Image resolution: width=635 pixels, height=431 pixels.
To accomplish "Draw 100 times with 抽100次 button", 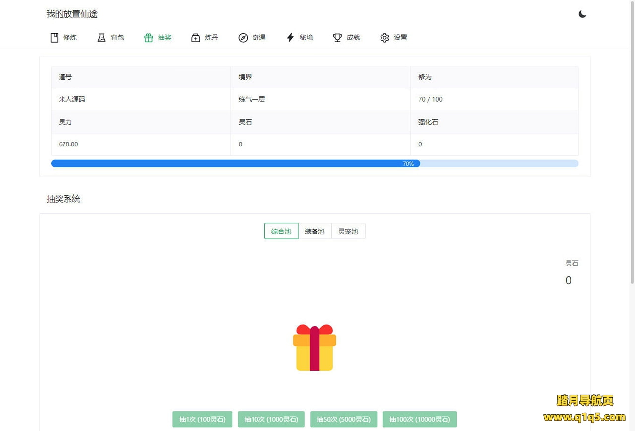I will pos(420,419).
